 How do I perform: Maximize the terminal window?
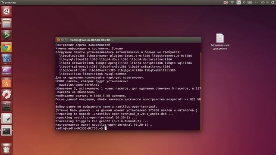point(66,40)
